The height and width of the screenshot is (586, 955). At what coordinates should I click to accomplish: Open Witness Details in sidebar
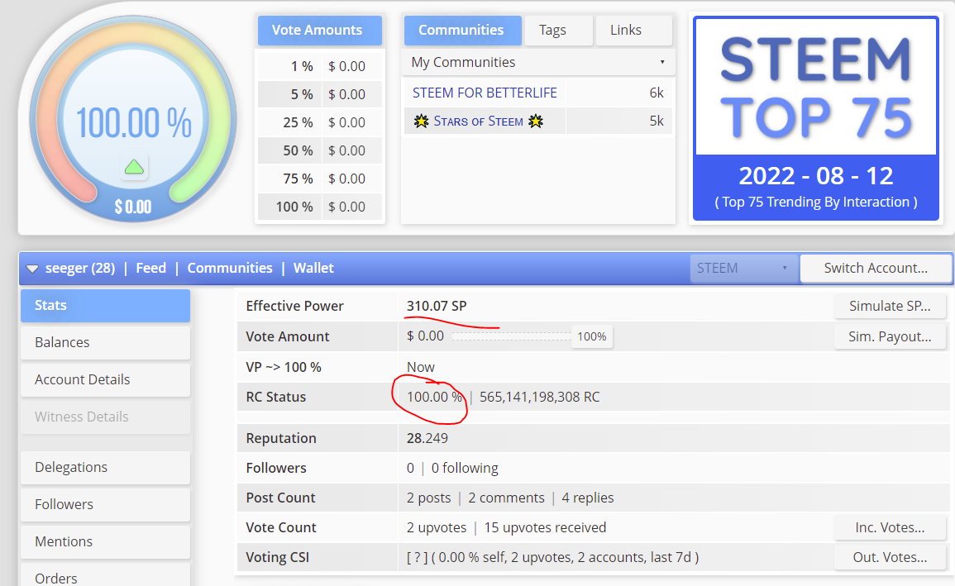point(105,417)
